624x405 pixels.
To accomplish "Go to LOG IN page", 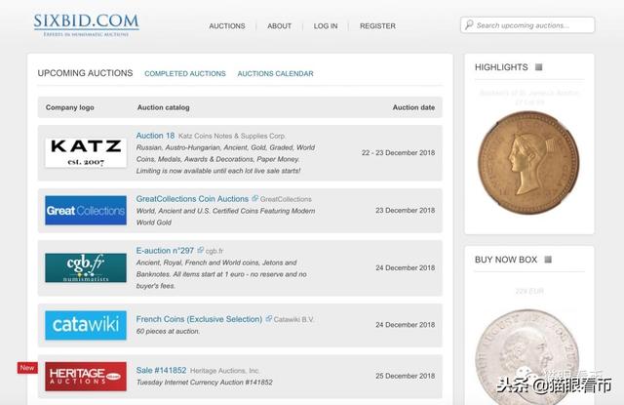I will [326, 26].
